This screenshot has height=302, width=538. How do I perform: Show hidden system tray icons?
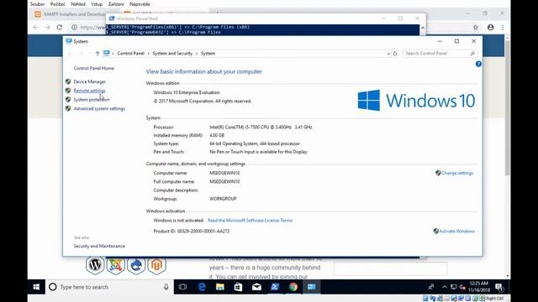click(445, 287)
